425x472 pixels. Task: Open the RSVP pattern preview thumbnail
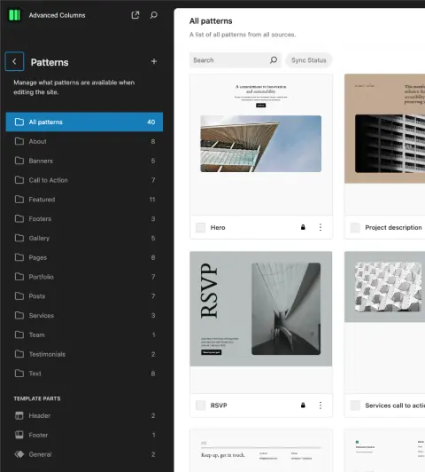[261, 322]
